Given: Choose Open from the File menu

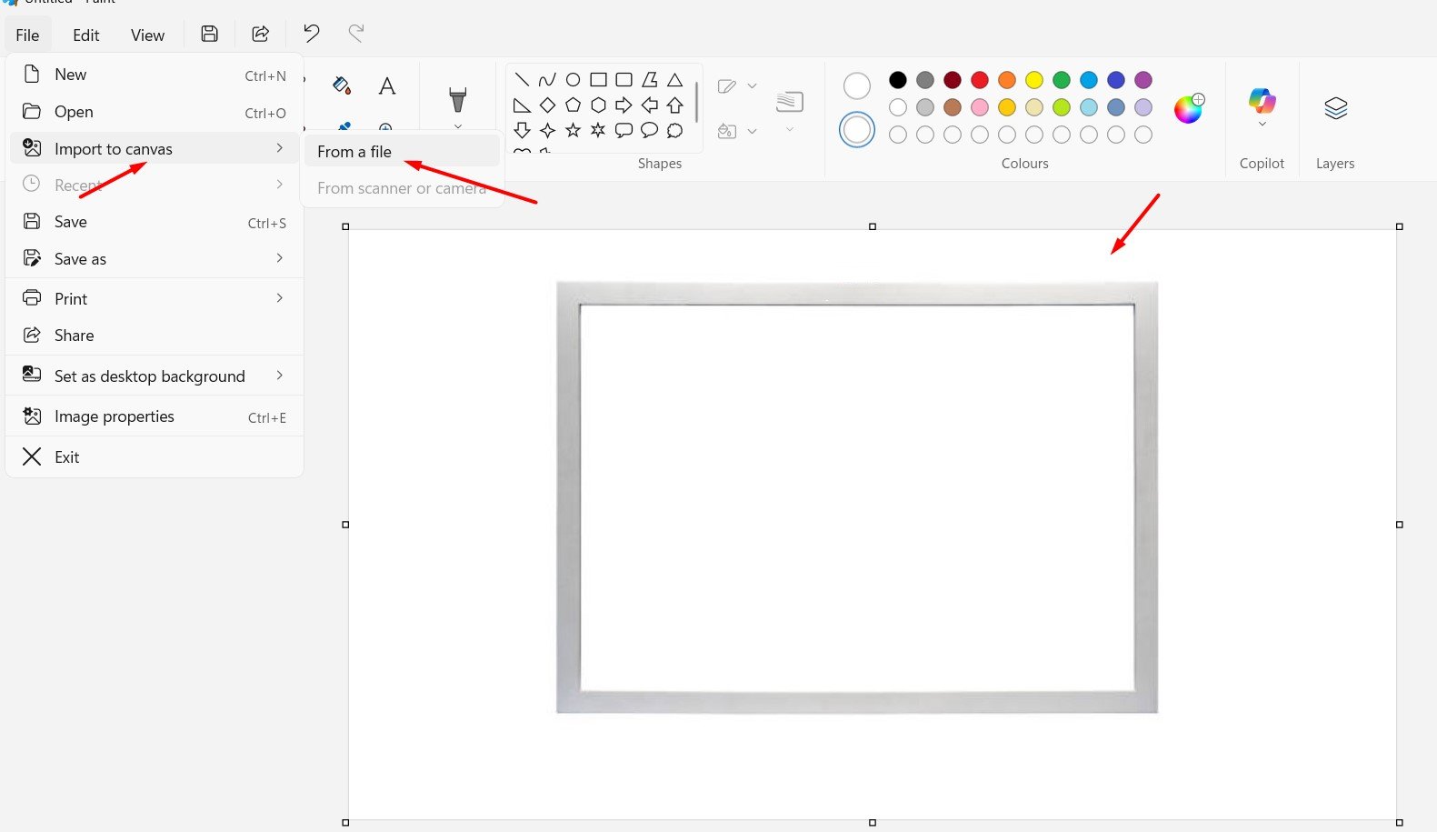Looking at the screenshot, I should click(x=155, y=112).
